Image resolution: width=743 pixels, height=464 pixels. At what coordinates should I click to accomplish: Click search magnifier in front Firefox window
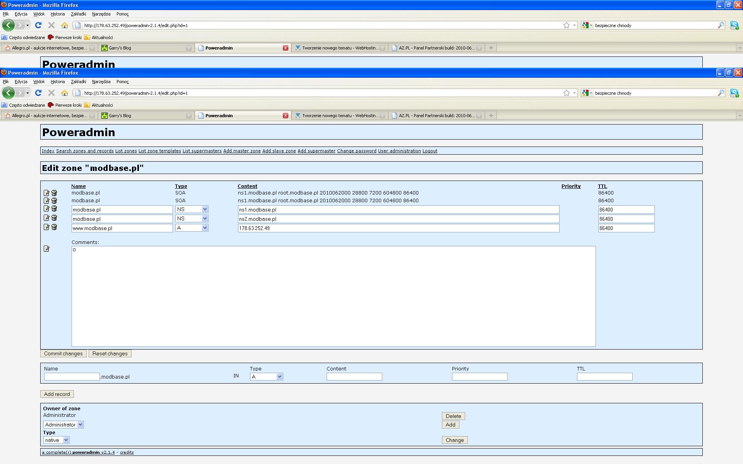point(721,93)
